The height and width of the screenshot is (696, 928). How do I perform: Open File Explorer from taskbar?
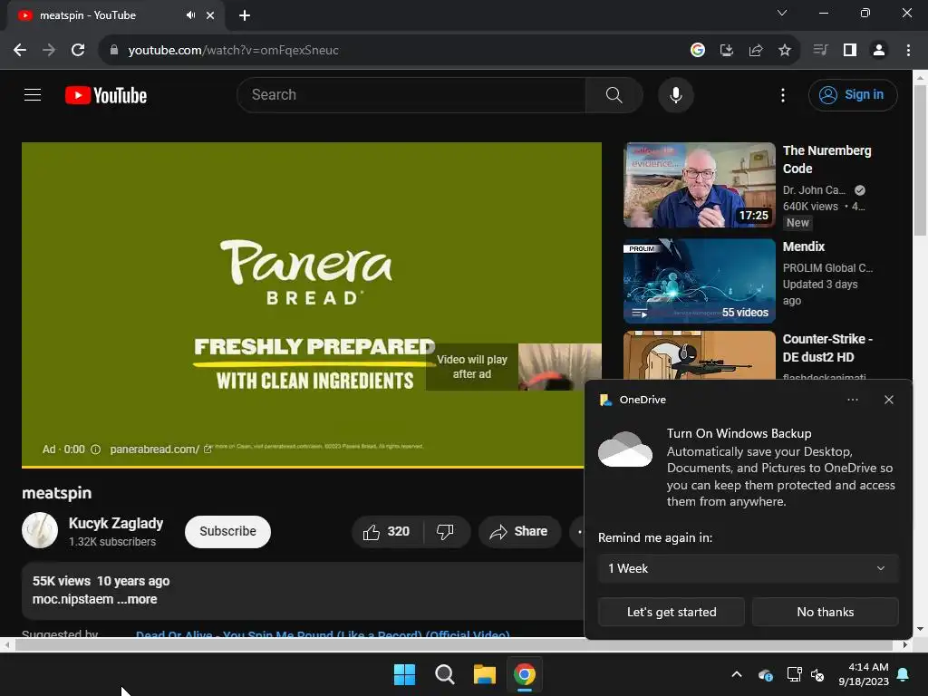[x=485, y=674]
